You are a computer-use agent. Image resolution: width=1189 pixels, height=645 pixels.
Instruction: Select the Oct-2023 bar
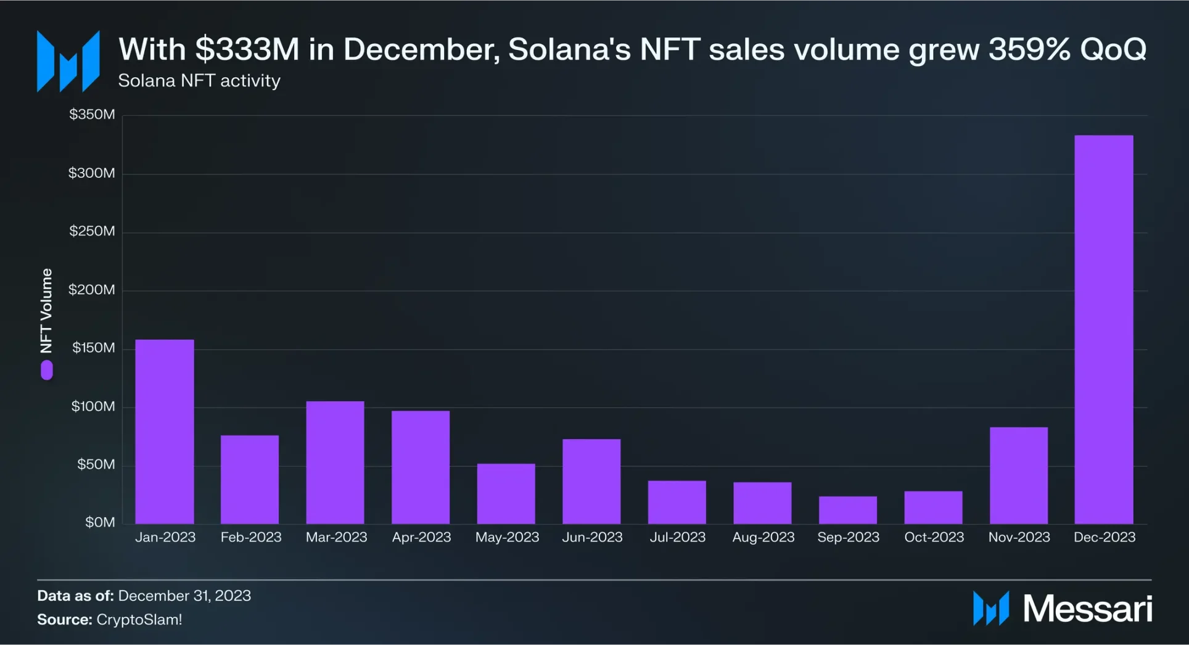(x=933, y=507)
